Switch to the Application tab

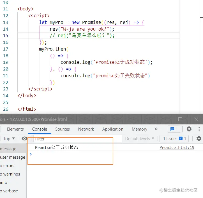point(113,129)
